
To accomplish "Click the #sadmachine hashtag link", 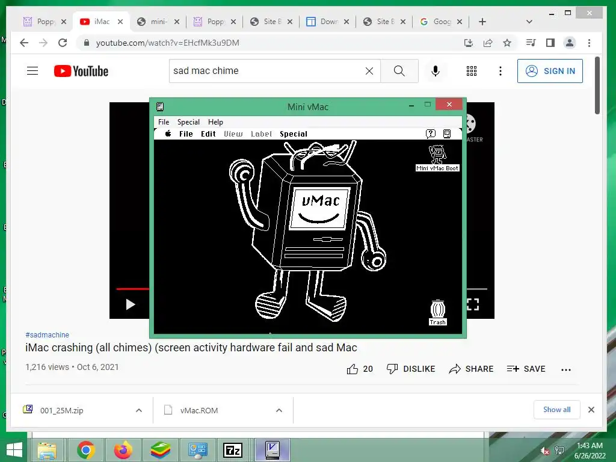I will pyautogui.click(x=47, y=334).
